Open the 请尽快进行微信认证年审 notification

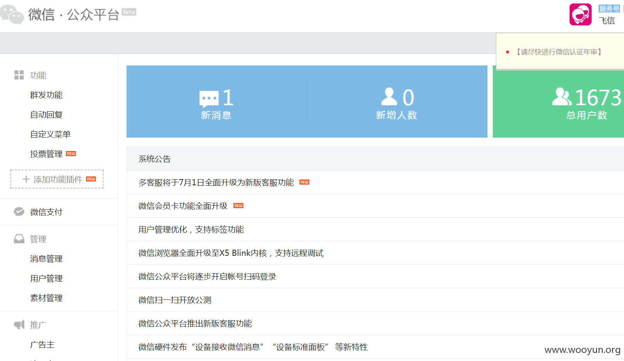click(x=559, y=52)
